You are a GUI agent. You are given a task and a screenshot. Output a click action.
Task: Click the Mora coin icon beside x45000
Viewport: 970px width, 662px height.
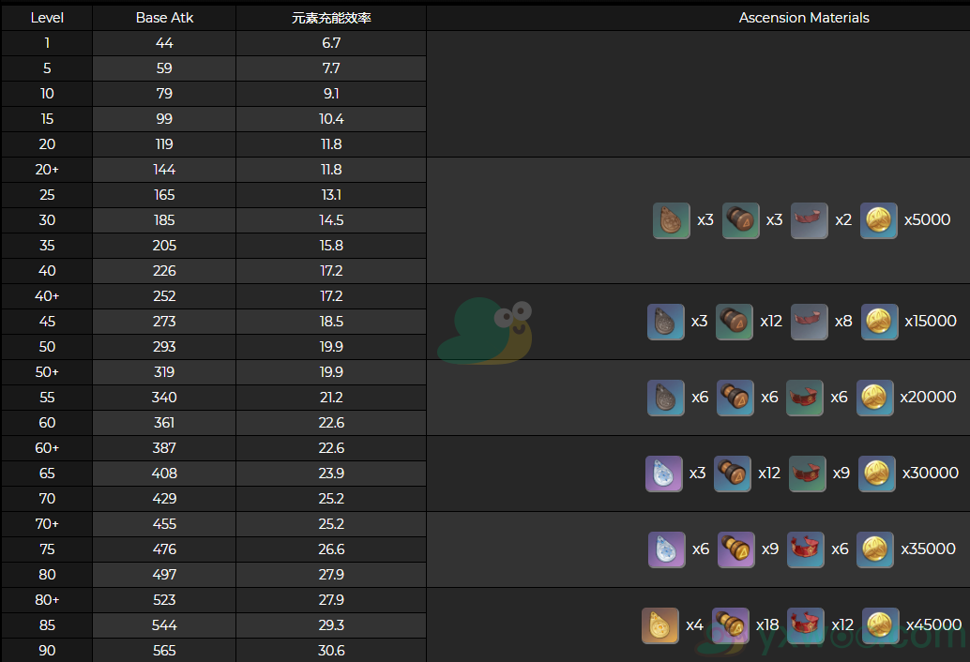pos(880,626)
